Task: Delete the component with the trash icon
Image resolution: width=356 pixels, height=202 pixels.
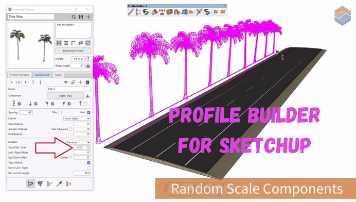Action: tap(87, 82)
